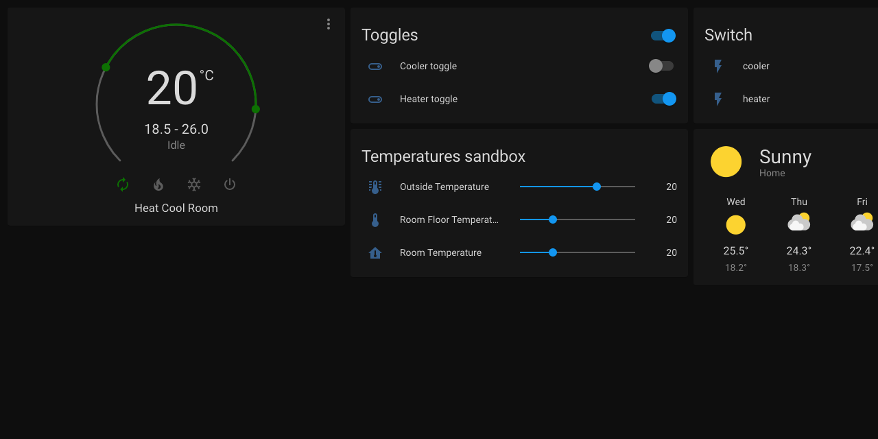The width and height of the screenshot is (878, 439).
Task: Toggle the Toggles group master switch
Action: click(x=663, y=36)
